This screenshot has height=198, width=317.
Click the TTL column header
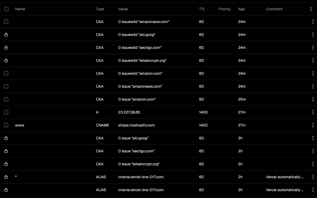click(x=202, y=9)
